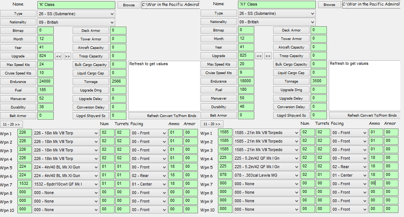Click Tonnage field showing 2566
This screenshot has width=404, height=217.
coord(118,81)
